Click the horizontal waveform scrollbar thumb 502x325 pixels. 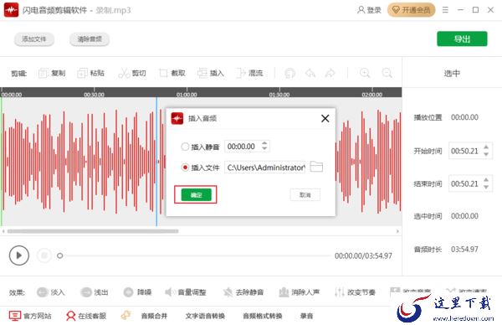[x=93, y=231]
